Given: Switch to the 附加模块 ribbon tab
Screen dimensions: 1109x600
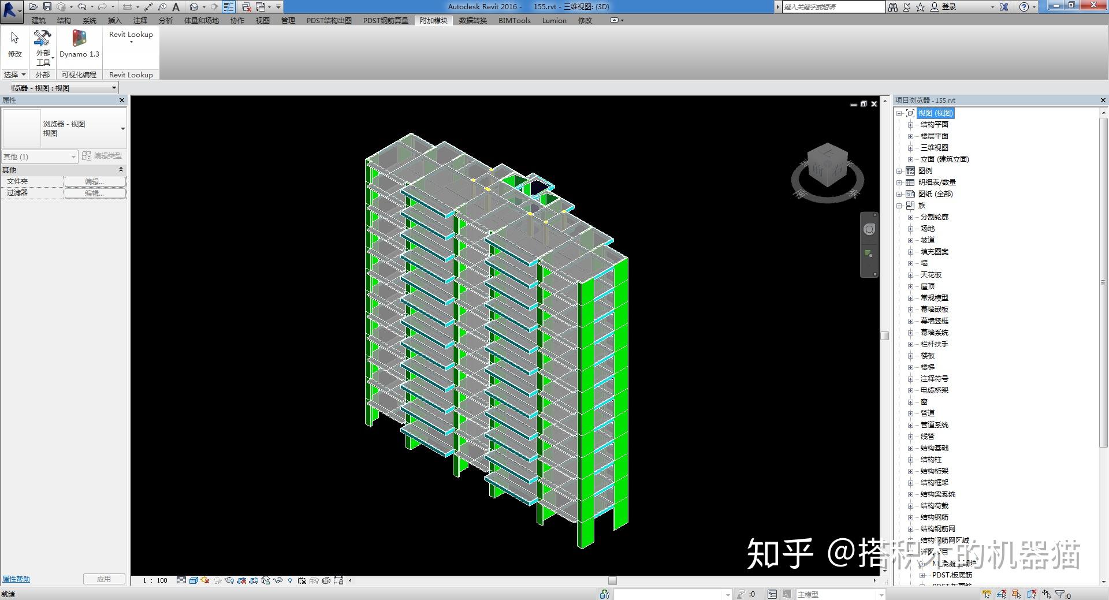Looking at the screenshot, I should click(x=433, y=20).
